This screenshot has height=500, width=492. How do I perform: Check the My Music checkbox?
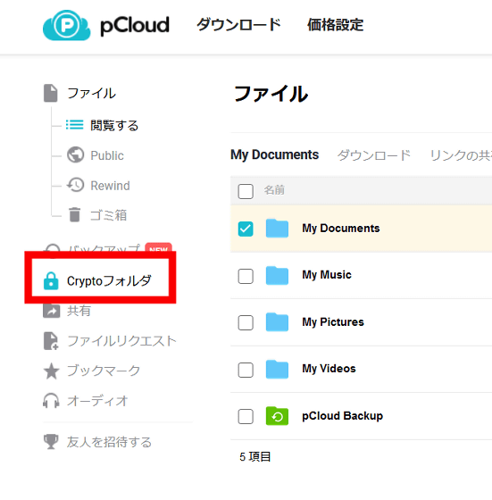tap(246, 276)
